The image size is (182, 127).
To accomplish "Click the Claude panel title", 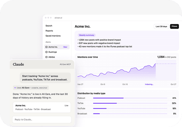I will point(18,64).
